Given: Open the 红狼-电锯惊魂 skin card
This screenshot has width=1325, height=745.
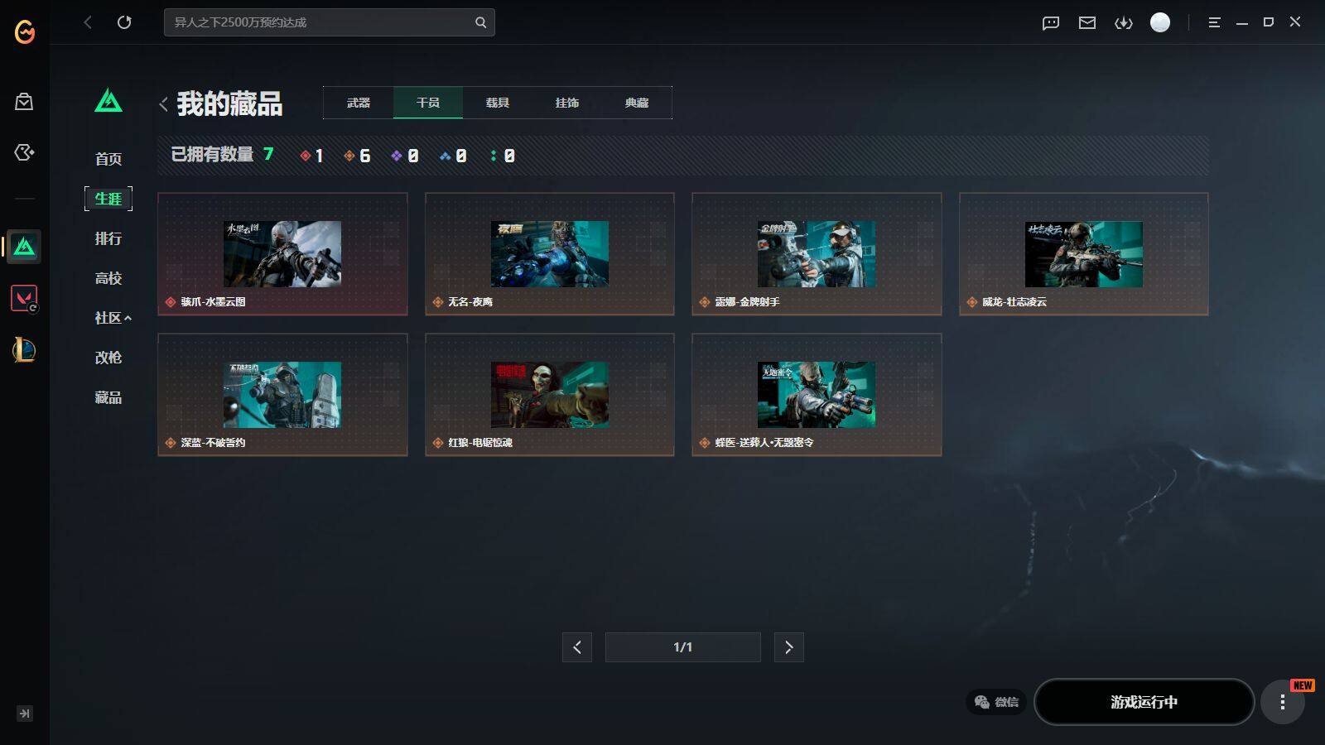Looking at the screenshot, I should pos(550,395).
